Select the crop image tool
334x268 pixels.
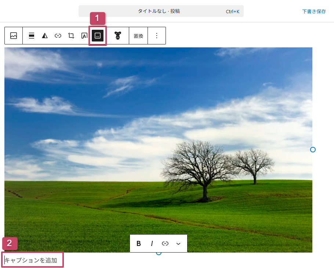coord(71,36)
